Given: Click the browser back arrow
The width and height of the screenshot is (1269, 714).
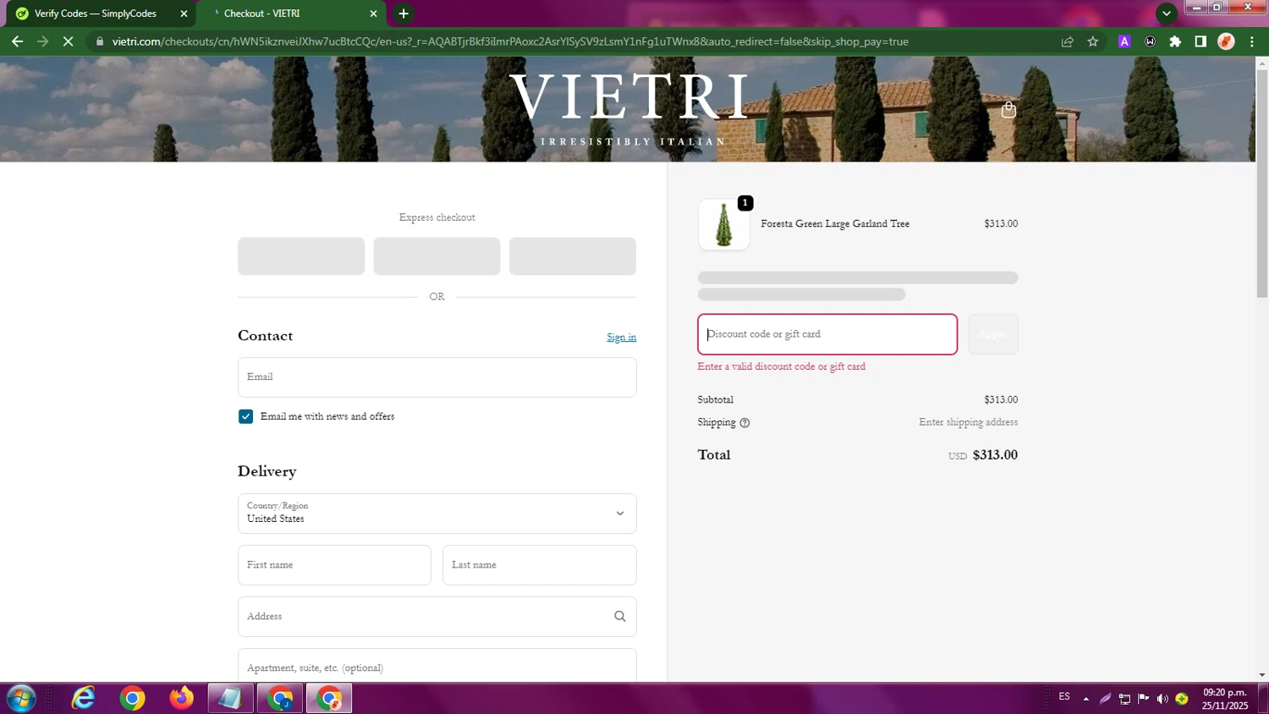Looking at the screenshot, I should pos(17,41).
